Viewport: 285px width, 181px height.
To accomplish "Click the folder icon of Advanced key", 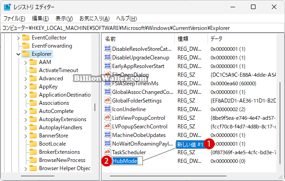I will pos(33,78).
